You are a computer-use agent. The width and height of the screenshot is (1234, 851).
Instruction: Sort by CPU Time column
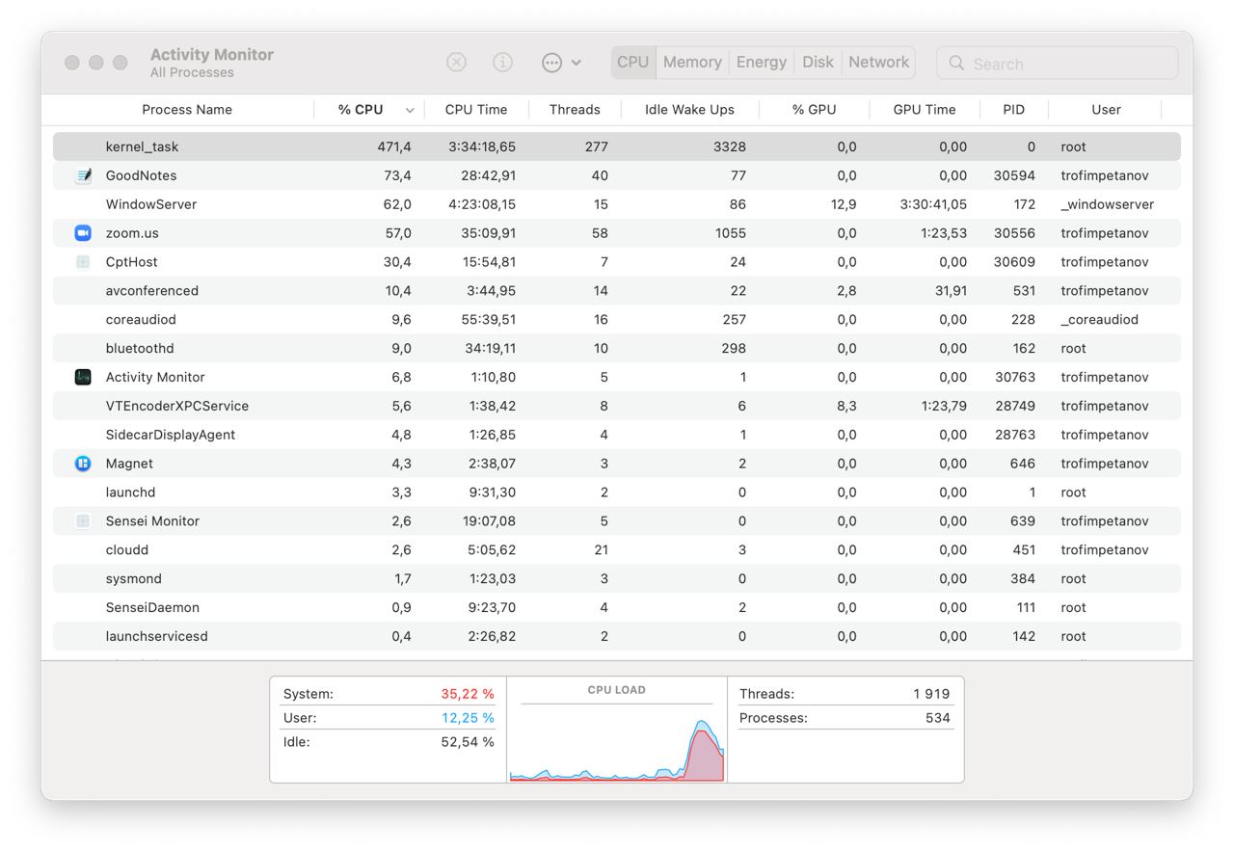point(476,110)
